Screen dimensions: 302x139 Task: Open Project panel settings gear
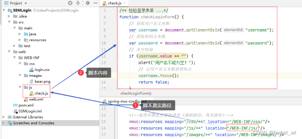(88, 3)
